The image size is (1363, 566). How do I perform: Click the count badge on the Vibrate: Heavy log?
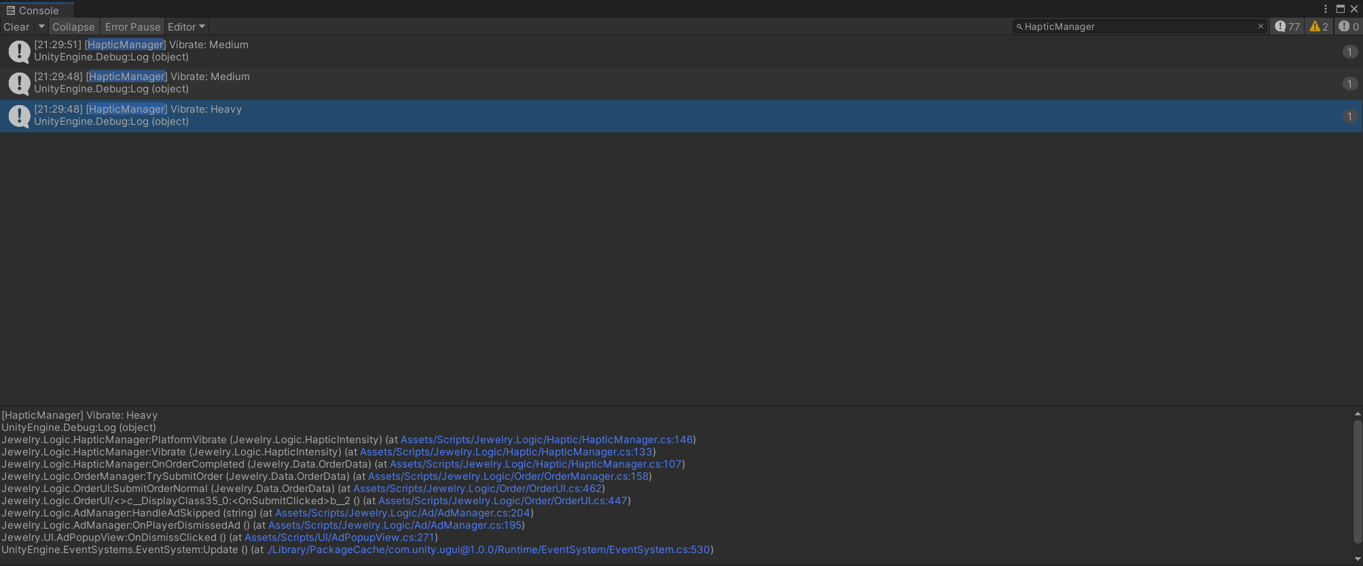[1349, 116]
